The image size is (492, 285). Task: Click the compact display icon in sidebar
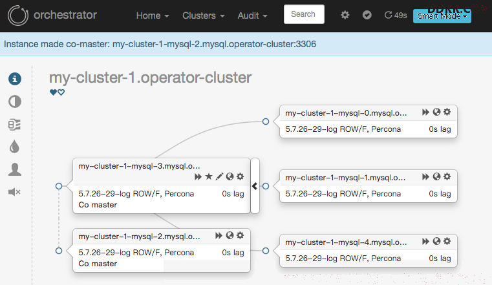(x=14, y=125)
